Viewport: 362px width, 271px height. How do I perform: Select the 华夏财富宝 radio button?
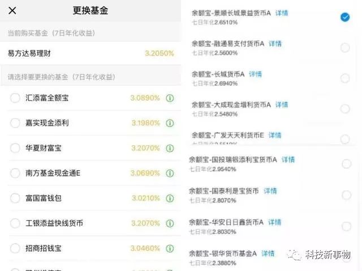15,148
